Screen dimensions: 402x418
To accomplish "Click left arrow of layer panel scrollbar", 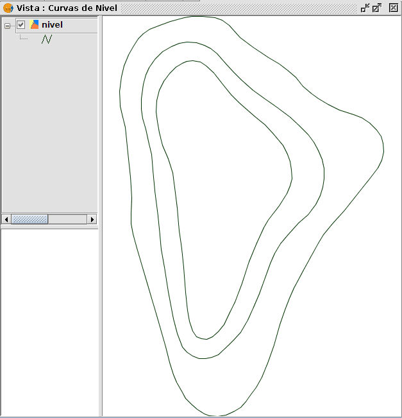I will pos(6,220).
